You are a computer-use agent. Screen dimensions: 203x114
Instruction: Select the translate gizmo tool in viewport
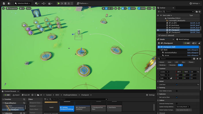coord(106,8)
